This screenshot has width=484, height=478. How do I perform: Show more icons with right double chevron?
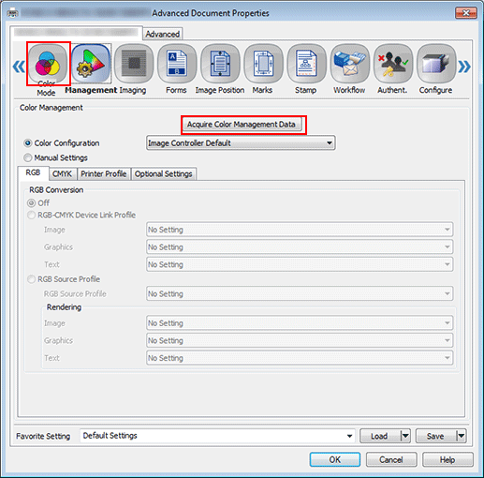coord(464,67)
